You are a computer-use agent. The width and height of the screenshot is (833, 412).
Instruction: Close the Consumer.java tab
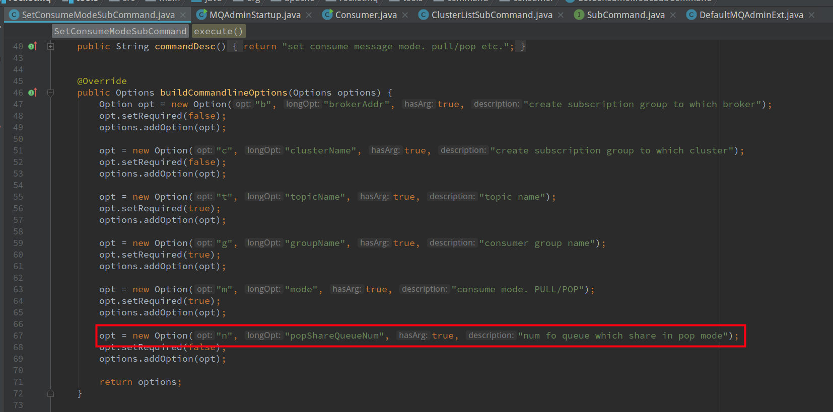405,15
